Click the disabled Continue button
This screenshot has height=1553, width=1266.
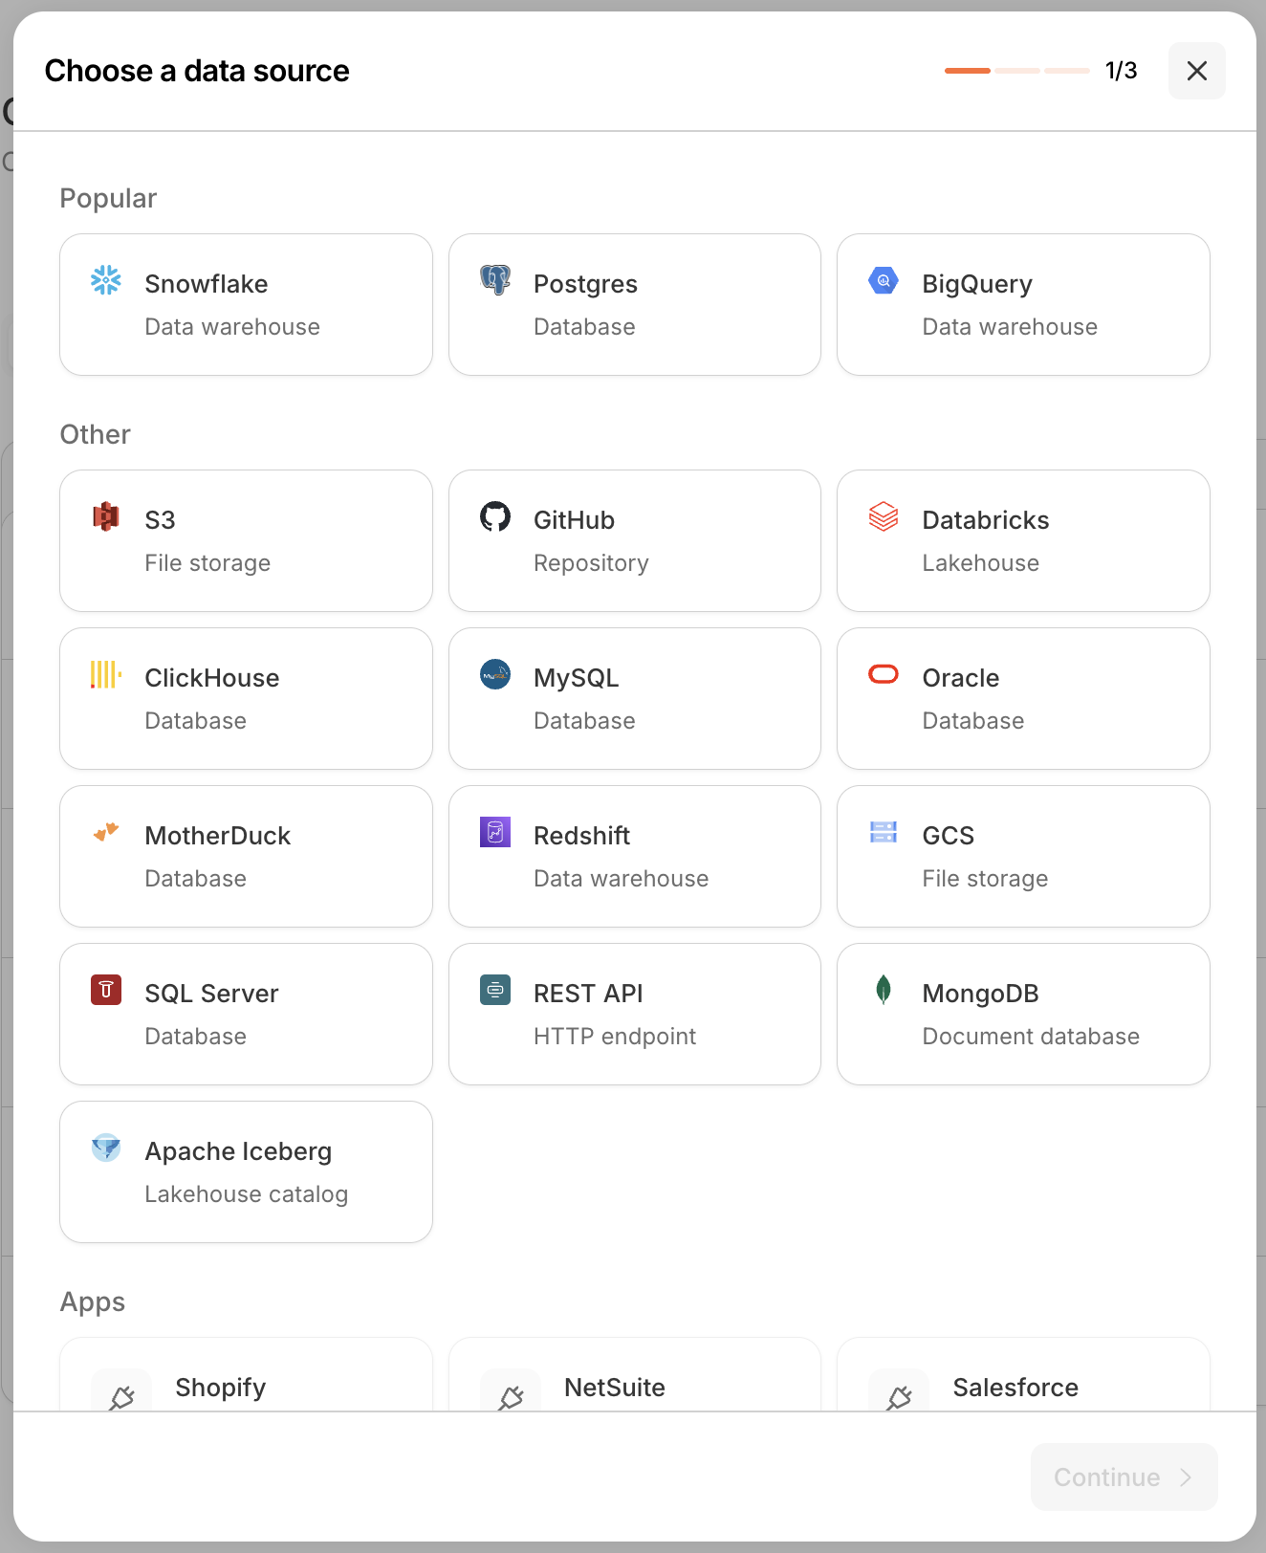[x=1124, y=1477]
